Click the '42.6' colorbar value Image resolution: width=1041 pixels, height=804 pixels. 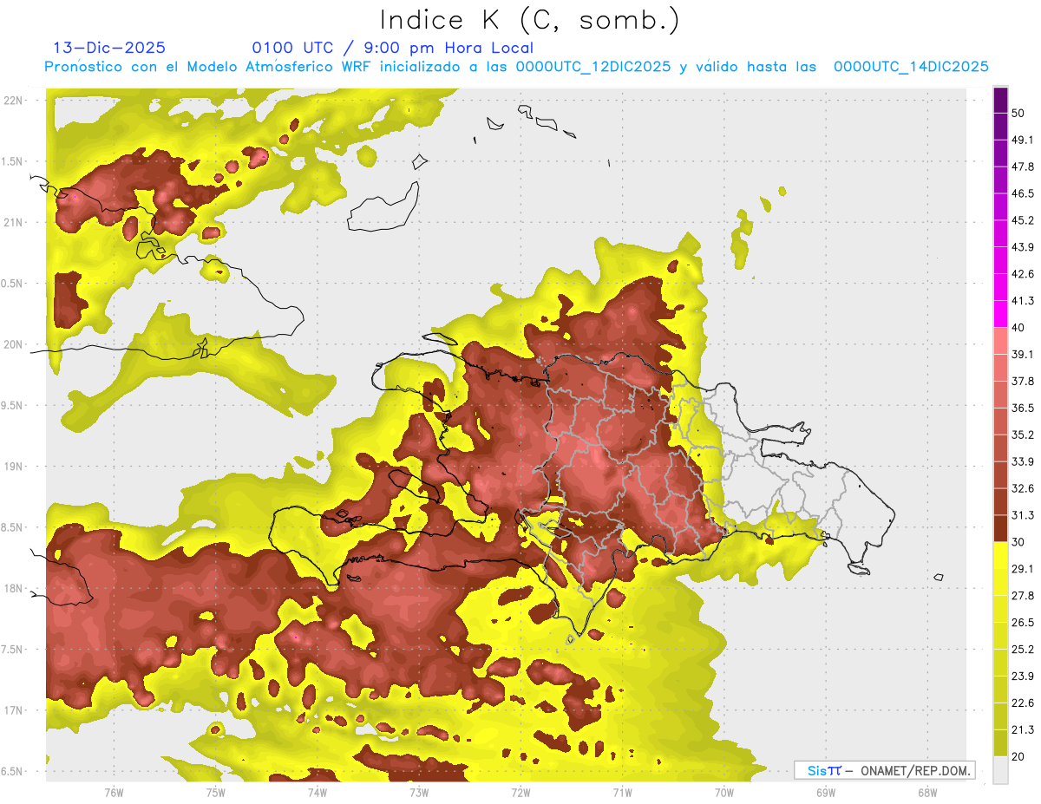tap(1023, 274)
